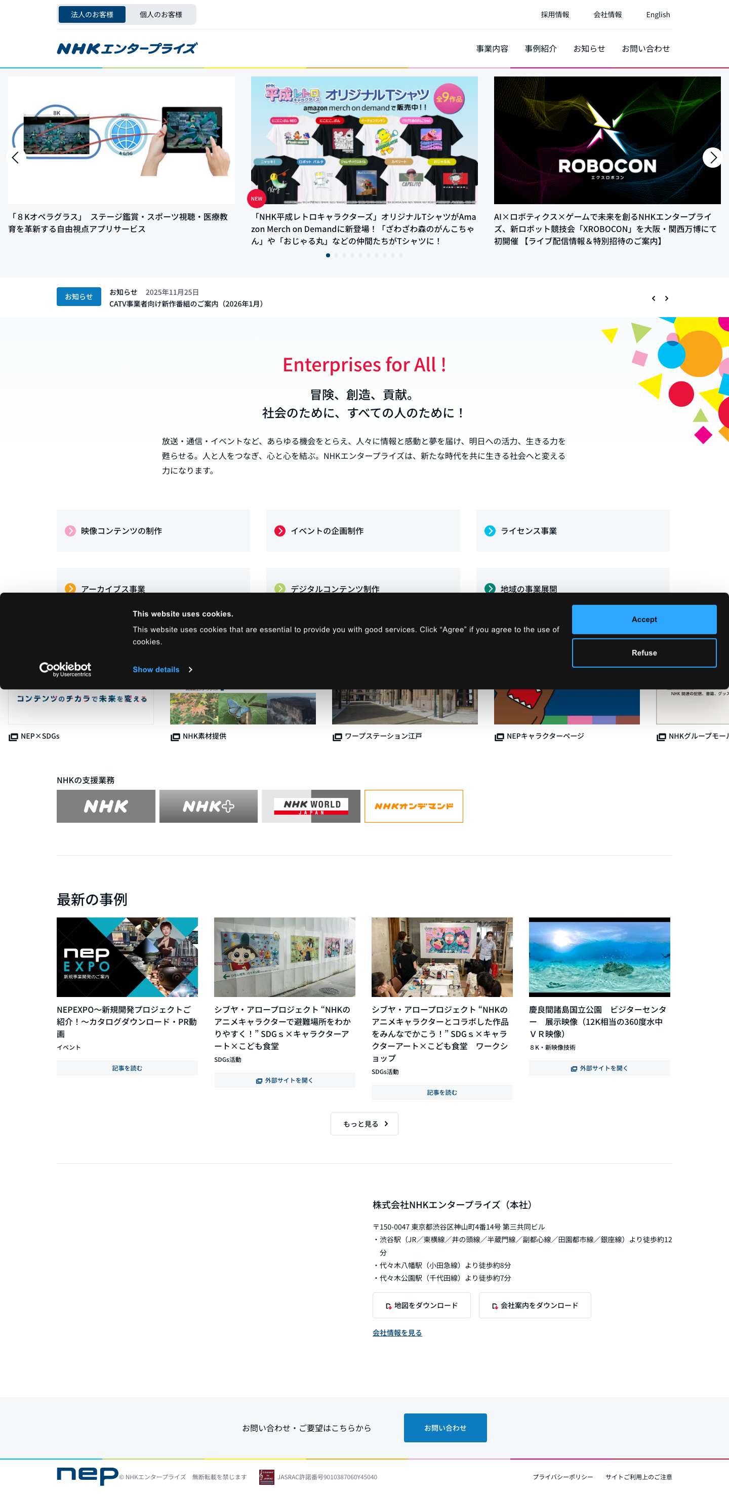Open アーカイブス事業 card
729x1494 pixels.
click(x=153, y=581)
